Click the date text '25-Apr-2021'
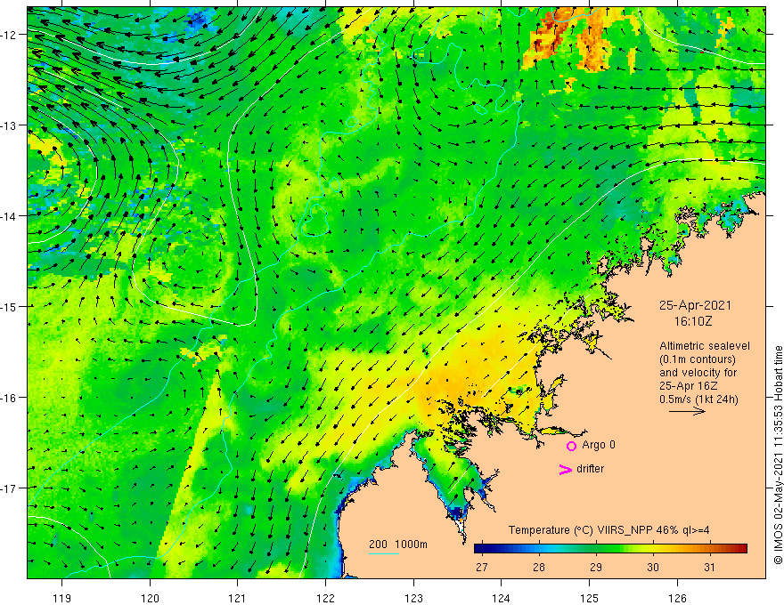Viewport: 784px width, 605px height. coord(695,305)
